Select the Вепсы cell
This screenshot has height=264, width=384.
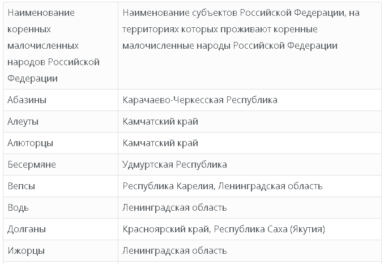[x=22, y=186]
